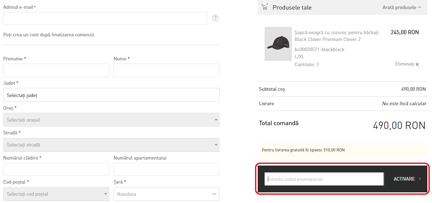Collapse product list with Arată produsele
The height and width of the screenshot is (203, 432).
[402, 7]
